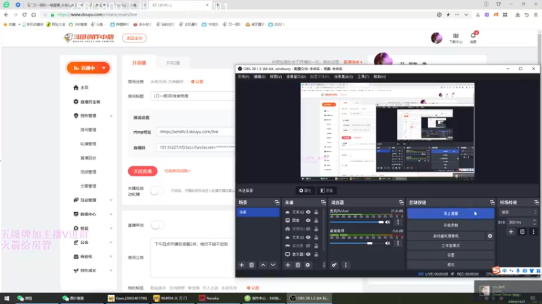This screenshot has height=304, width=542.
Task: Open 直播中 orange dropdown arrow
Action: coord(104,68)
